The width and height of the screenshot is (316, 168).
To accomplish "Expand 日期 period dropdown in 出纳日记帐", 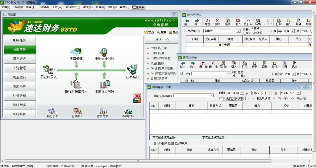I will coord(293,31).
